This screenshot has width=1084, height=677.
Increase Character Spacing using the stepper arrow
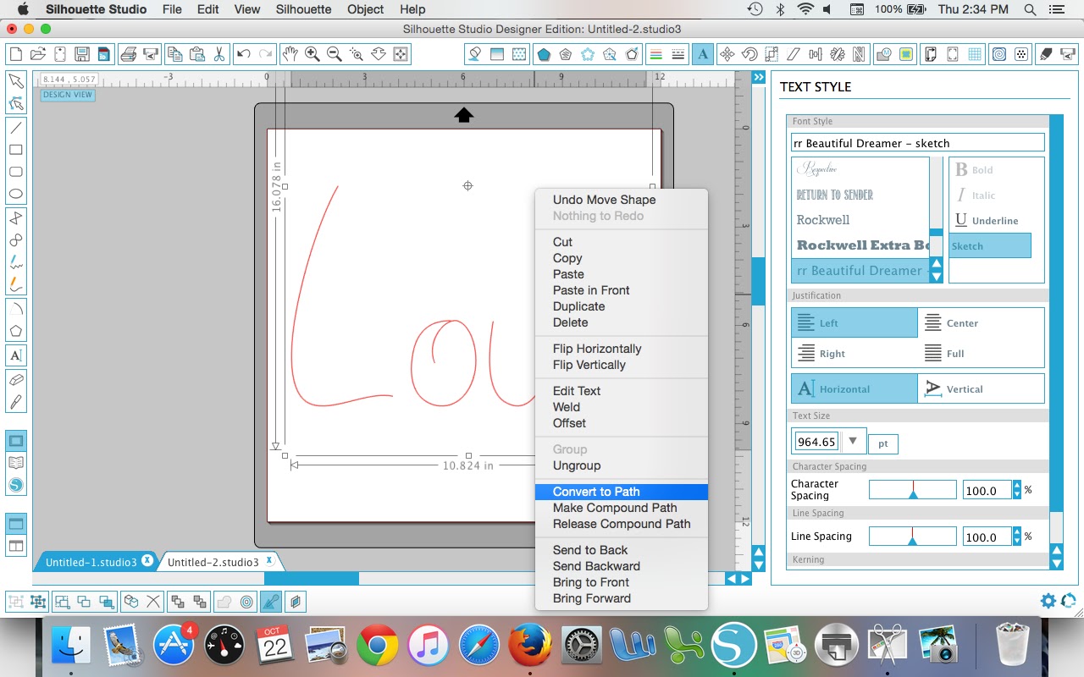pyautogui.click(x=1017, y=485)
